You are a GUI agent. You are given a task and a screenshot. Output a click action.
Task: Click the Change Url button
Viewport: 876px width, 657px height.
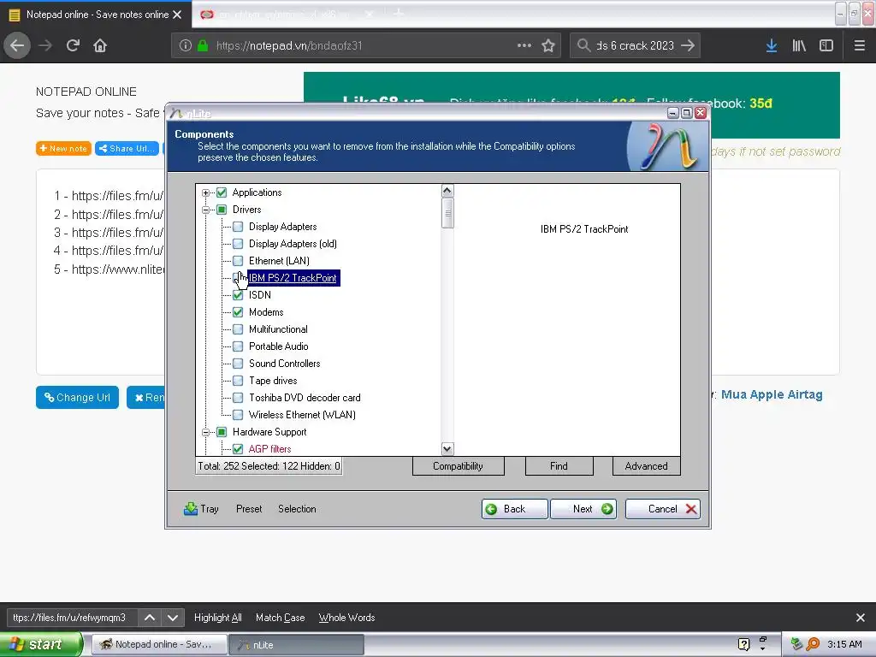point(77,397)
